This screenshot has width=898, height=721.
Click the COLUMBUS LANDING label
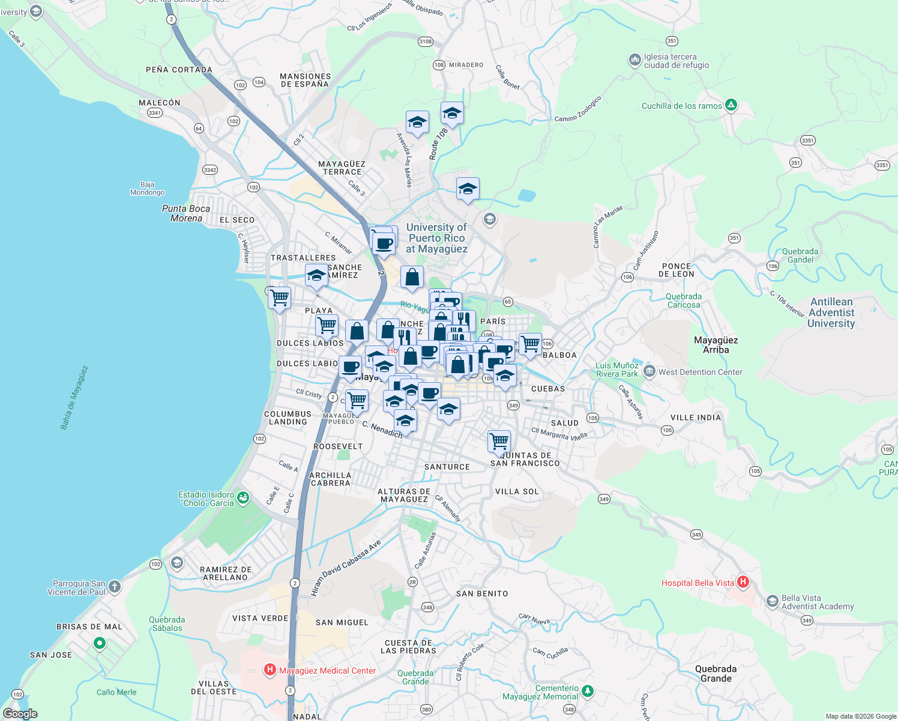(288, 418)
